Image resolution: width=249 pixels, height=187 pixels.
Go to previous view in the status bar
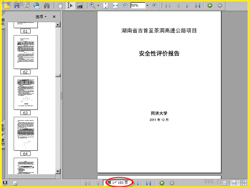click(162, 183)
